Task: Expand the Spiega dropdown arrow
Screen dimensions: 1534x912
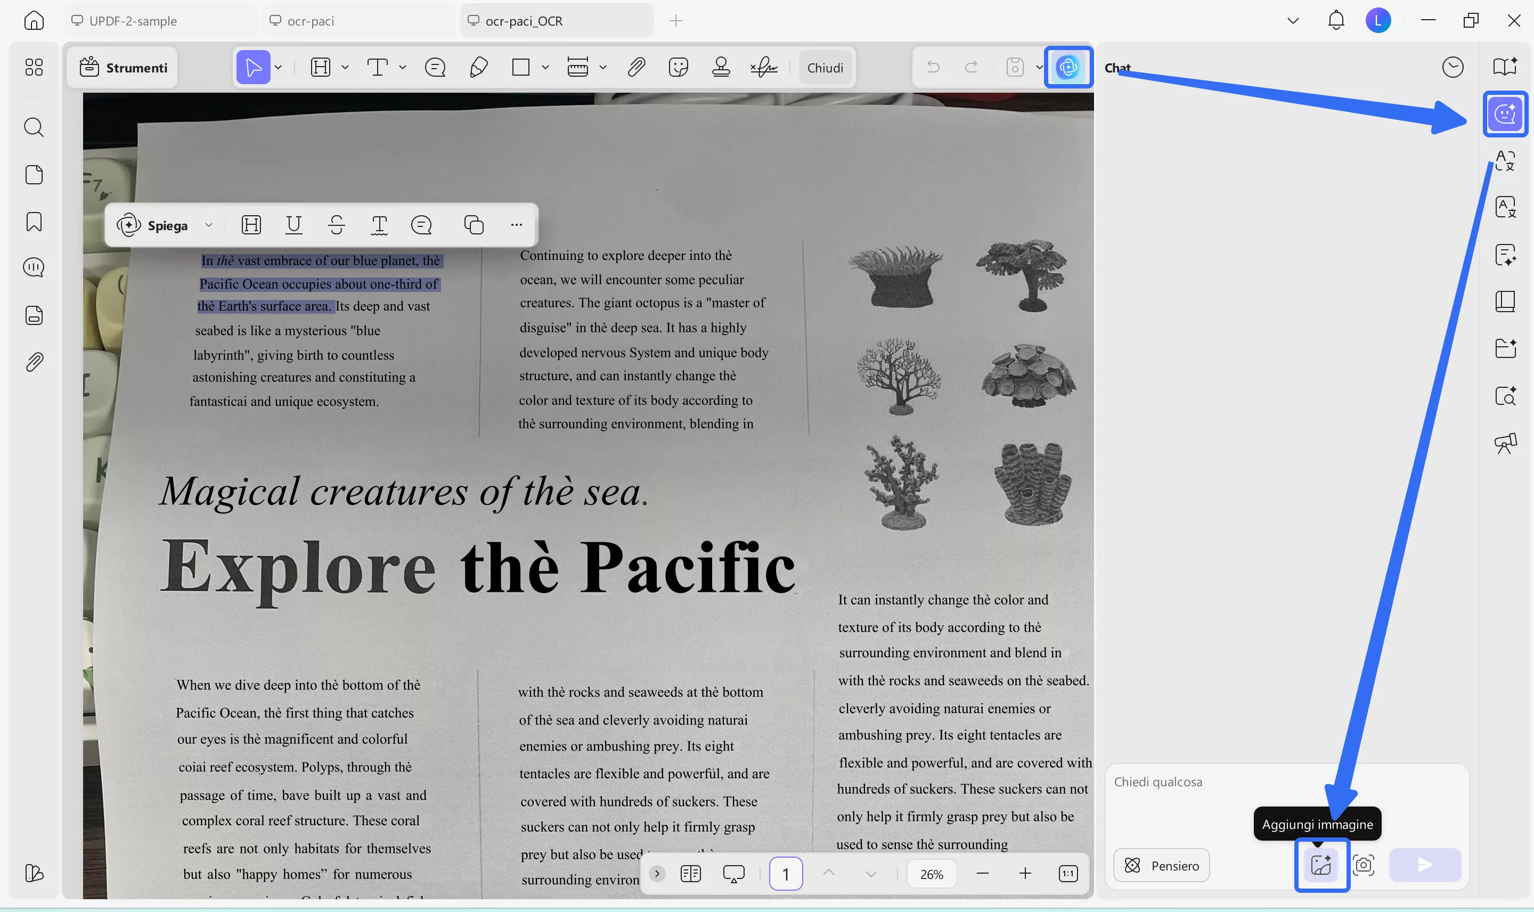Action: click(209, 225)
